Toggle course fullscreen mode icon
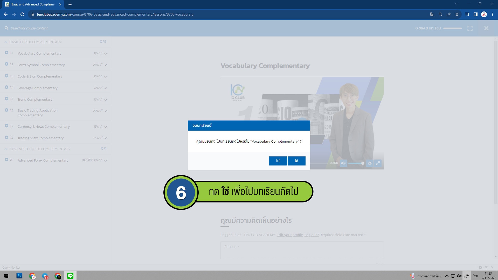Image resolution: width=498 pixels, height=280 pixels. [x=470, y=28]
